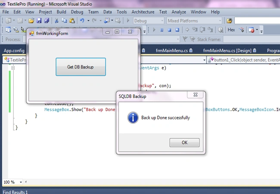Expand the 100 % zoom dropdown
Screen dimensions: 280x194
pyautogui.click(x=21, y=182)
